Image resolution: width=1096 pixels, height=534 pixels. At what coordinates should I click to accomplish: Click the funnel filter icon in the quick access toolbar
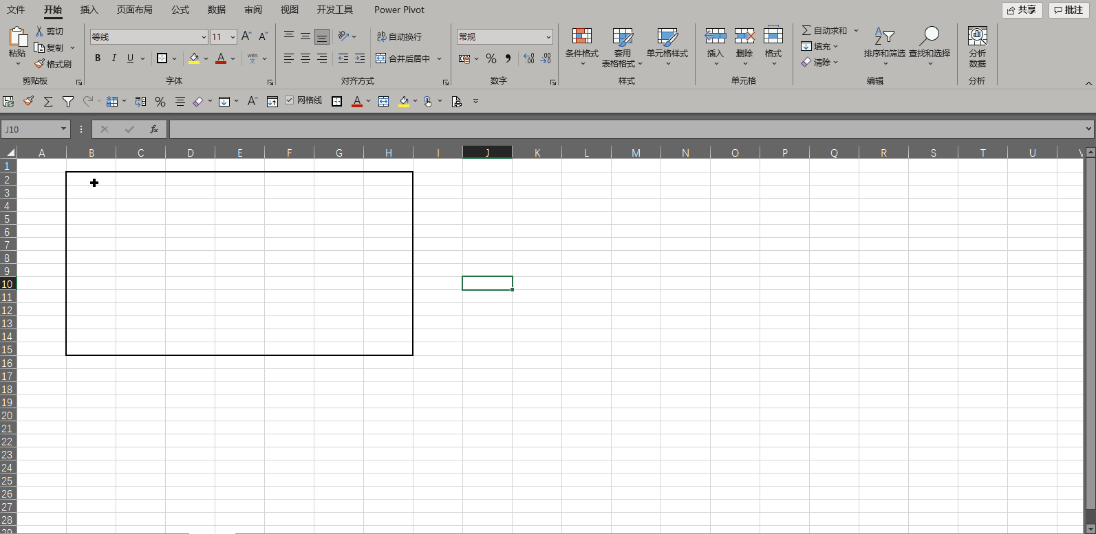[68, 102]
